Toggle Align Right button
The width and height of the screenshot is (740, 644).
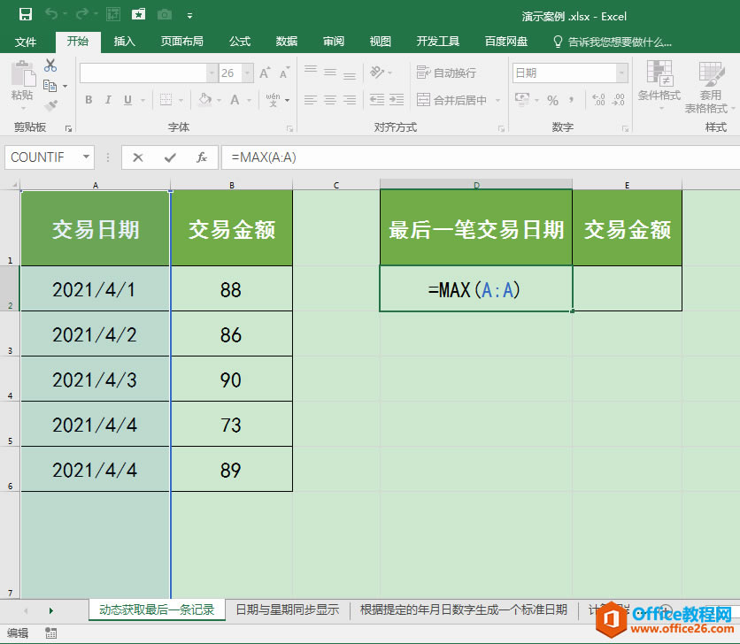[350, 100]
